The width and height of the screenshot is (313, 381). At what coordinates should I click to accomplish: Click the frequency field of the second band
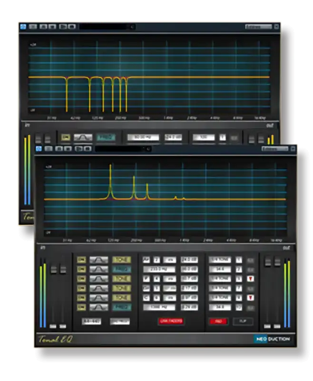tap(159, 270)
